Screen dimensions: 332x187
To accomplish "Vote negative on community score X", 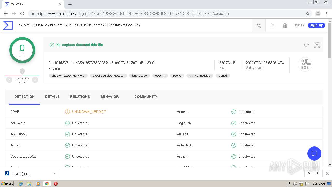I will (9, 80).
